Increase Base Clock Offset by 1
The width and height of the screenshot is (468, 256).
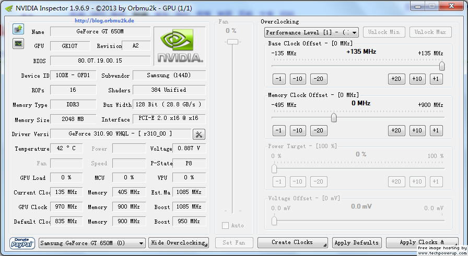tap(436, 79)
